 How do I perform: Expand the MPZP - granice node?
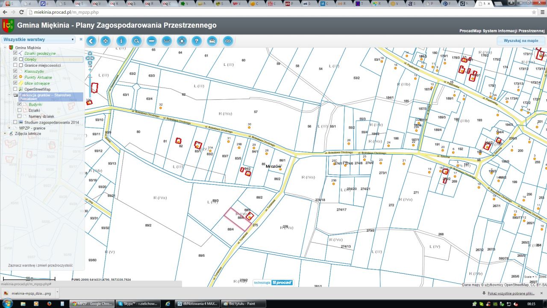[x=9, y=128]
